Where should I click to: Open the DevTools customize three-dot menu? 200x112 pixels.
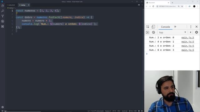pyautogui.click(x=191, y=27)
